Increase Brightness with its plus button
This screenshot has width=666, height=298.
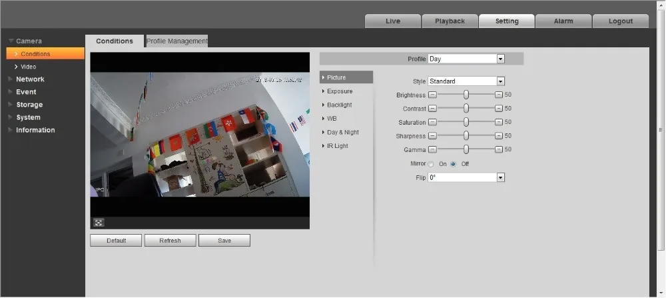499,95
